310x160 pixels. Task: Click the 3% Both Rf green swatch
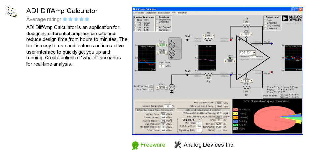[235, 125]
